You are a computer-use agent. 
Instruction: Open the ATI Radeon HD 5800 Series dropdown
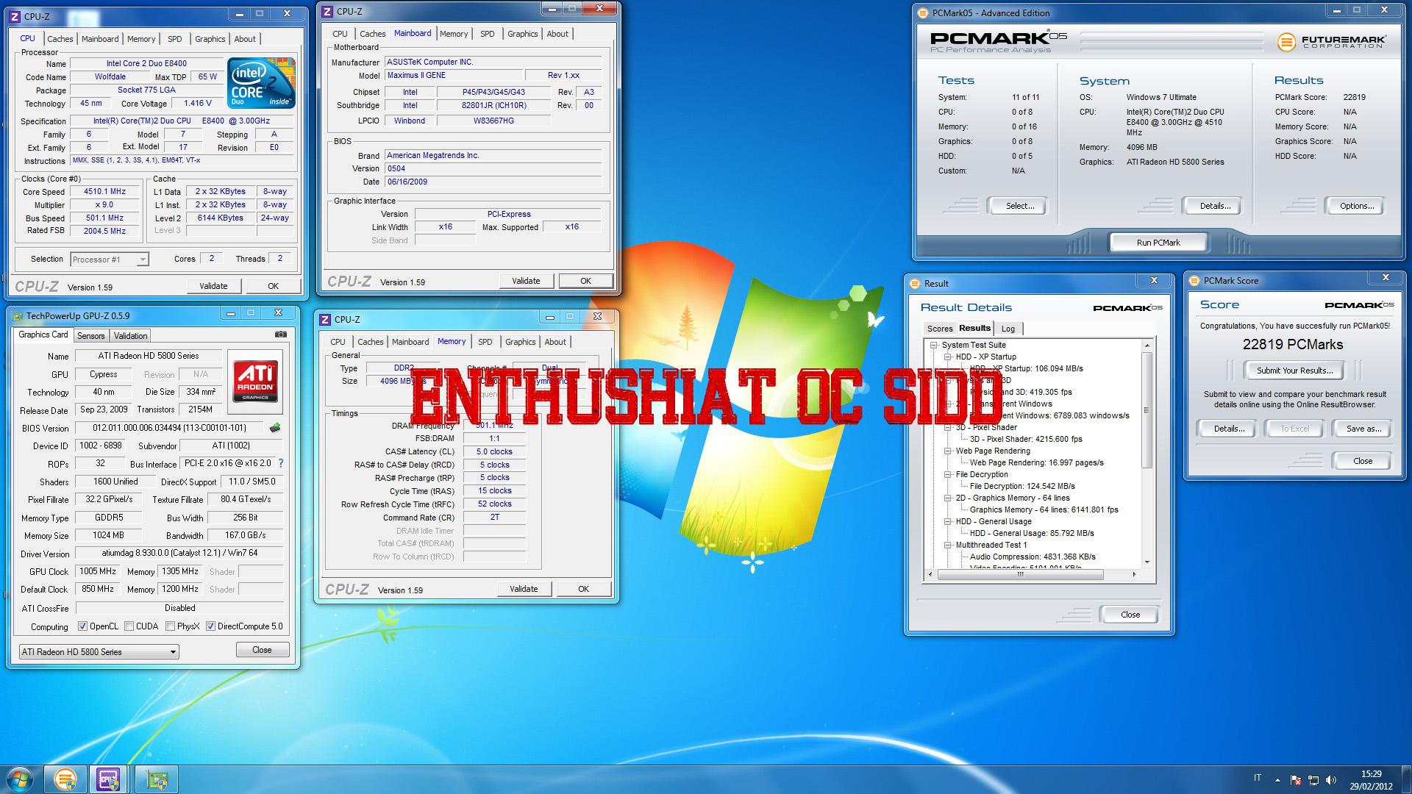tap(99, 651)
